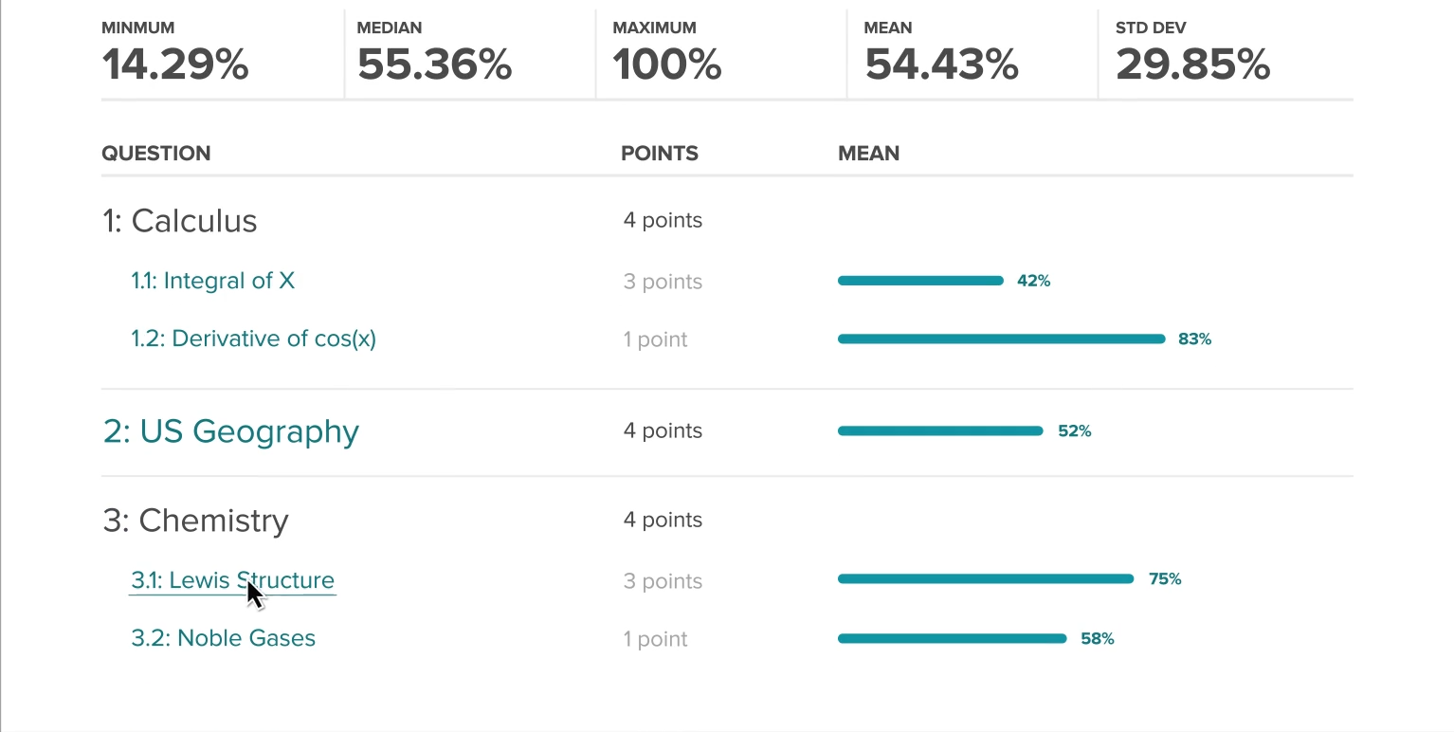Click the 52% mean bar for US Geography
Image resolution: width=1454 pixels, height=732 pixels.
click(x=939, y=431)
